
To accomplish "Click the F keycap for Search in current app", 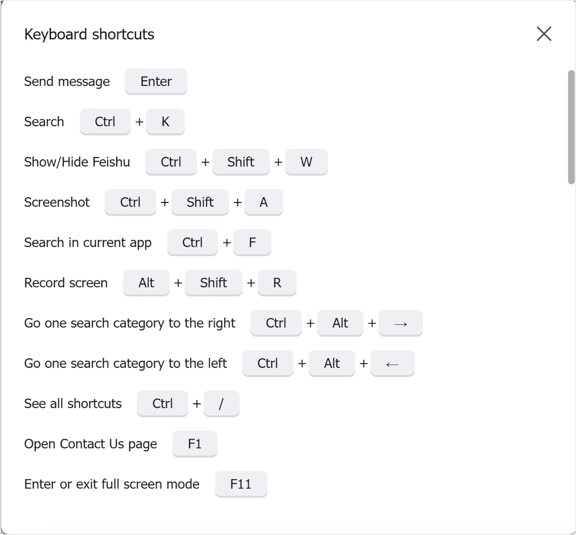I will click(252, 242).
